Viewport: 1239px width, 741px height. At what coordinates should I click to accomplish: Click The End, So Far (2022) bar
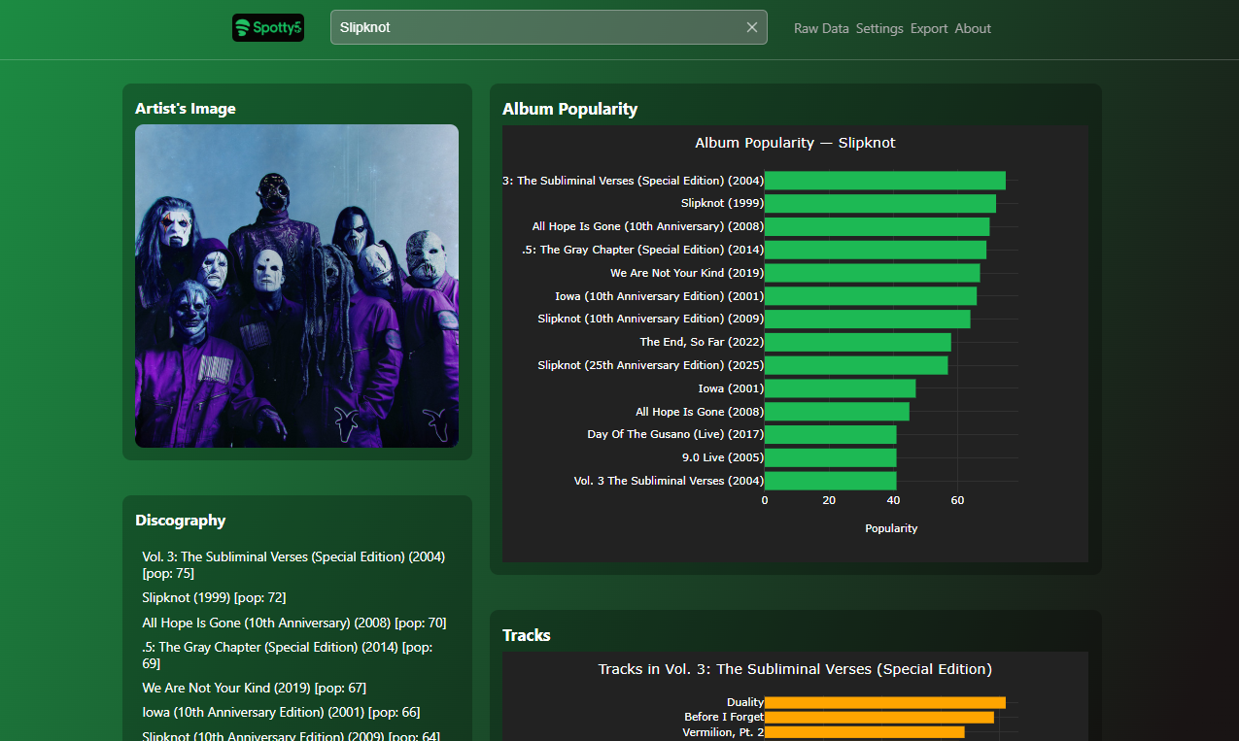[858, 342]
